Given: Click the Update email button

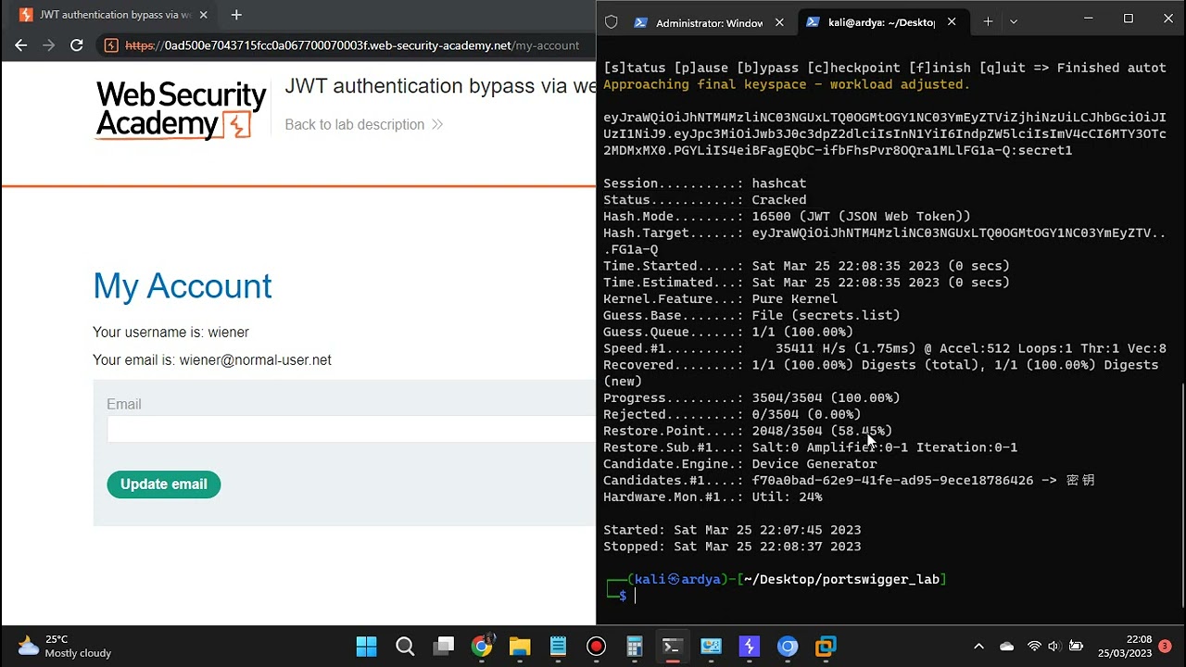Looking at the screenshot, I should tap(164, 484).
